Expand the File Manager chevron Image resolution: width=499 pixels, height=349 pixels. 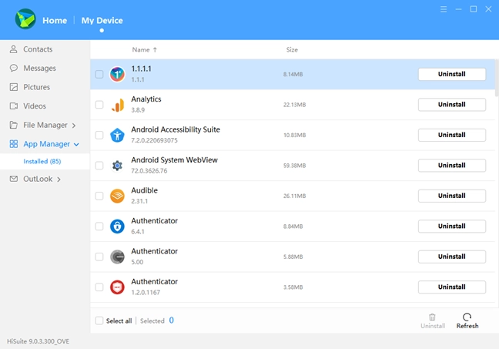coord(74,126)
